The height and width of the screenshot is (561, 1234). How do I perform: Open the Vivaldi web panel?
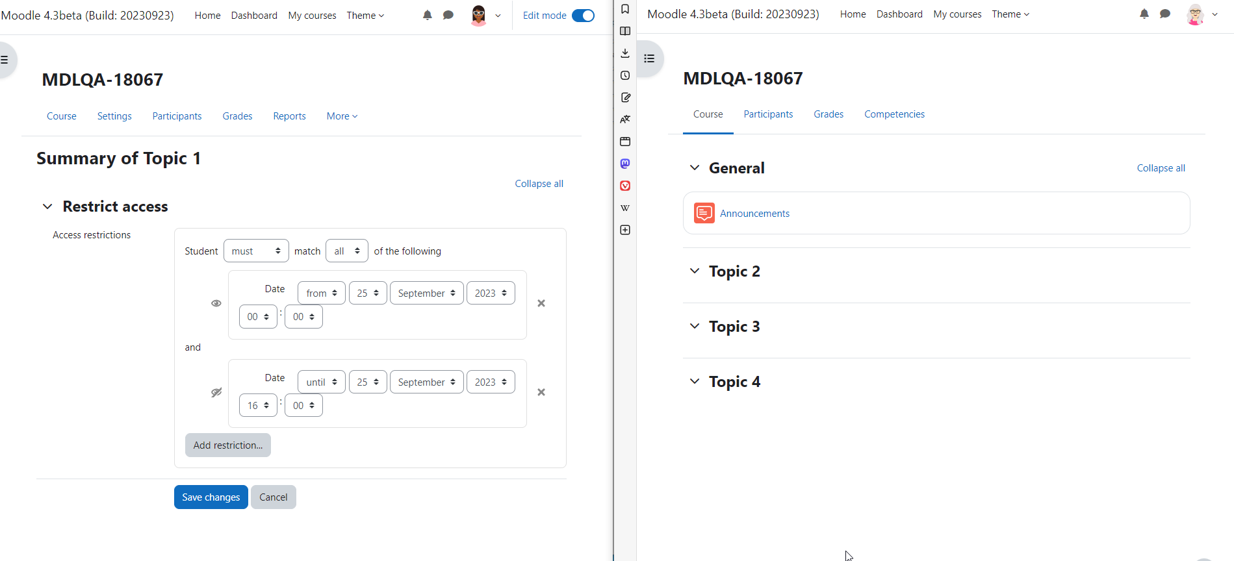pyautogui.click(x=625, y=186)
